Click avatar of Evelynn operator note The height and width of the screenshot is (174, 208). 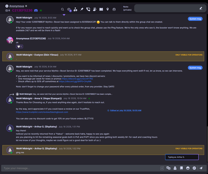[x=10, y=56]
